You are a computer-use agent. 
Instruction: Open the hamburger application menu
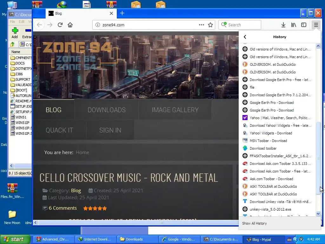pyautogui.click(x=316, y=25)
